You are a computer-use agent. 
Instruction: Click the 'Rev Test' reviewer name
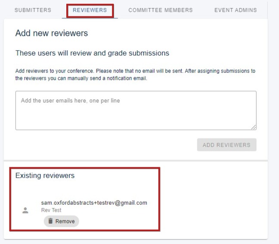coord(51,210)
